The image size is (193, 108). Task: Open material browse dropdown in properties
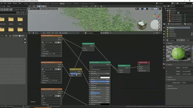[168, 40]
